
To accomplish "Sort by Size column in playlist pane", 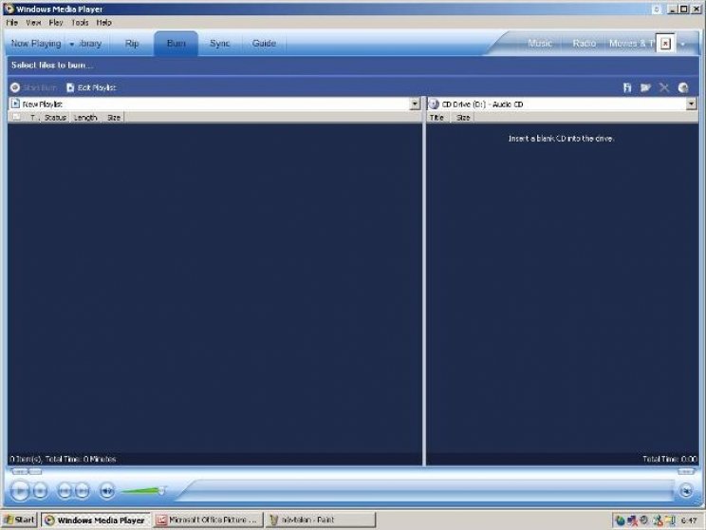I will pyautogui.click(x=114, y=118).
